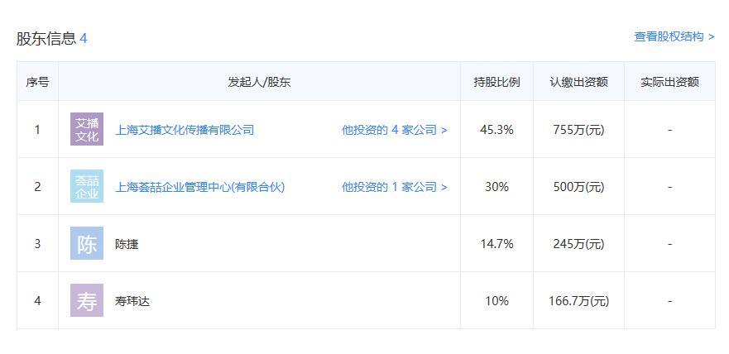Viewport: 729px width, 354px height.
Task: Open 上海荟喆企业管理中心(有限合伙) link
Action: pos(200,187)
